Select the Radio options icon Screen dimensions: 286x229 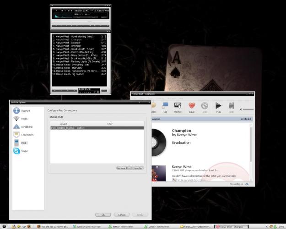[17, 119]
